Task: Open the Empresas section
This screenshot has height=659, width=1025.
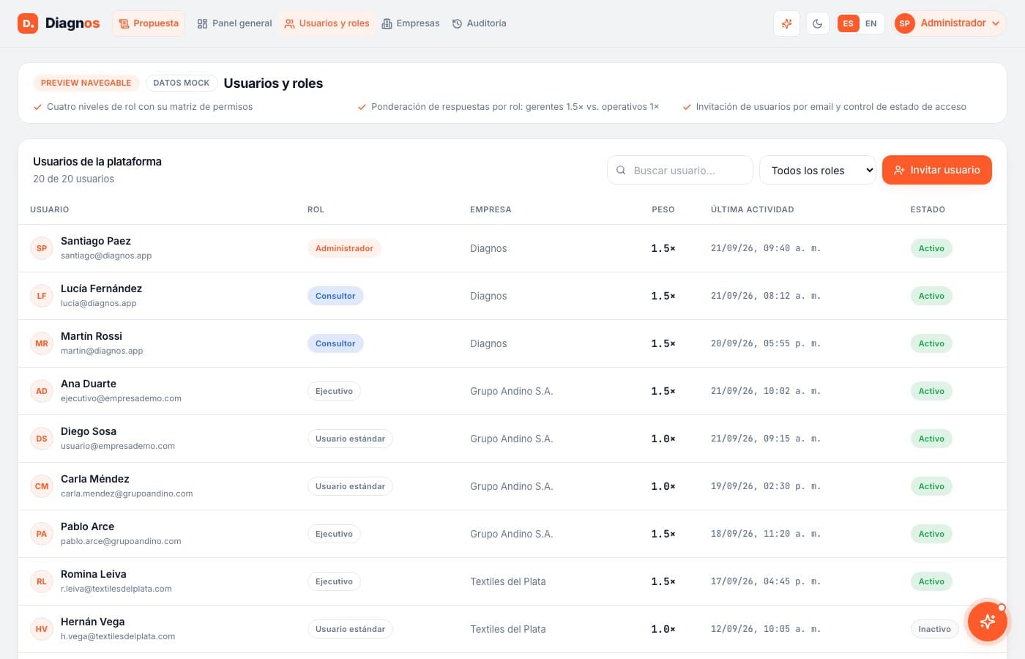Action: [x=411, y=23]
